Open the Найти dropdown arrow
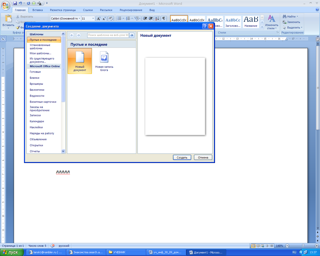The width and height of the screenshot is (320, 256). pos(297,16)
